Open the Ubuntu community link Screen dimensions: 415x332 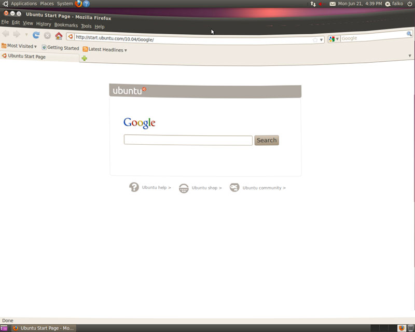click(264, 188)
